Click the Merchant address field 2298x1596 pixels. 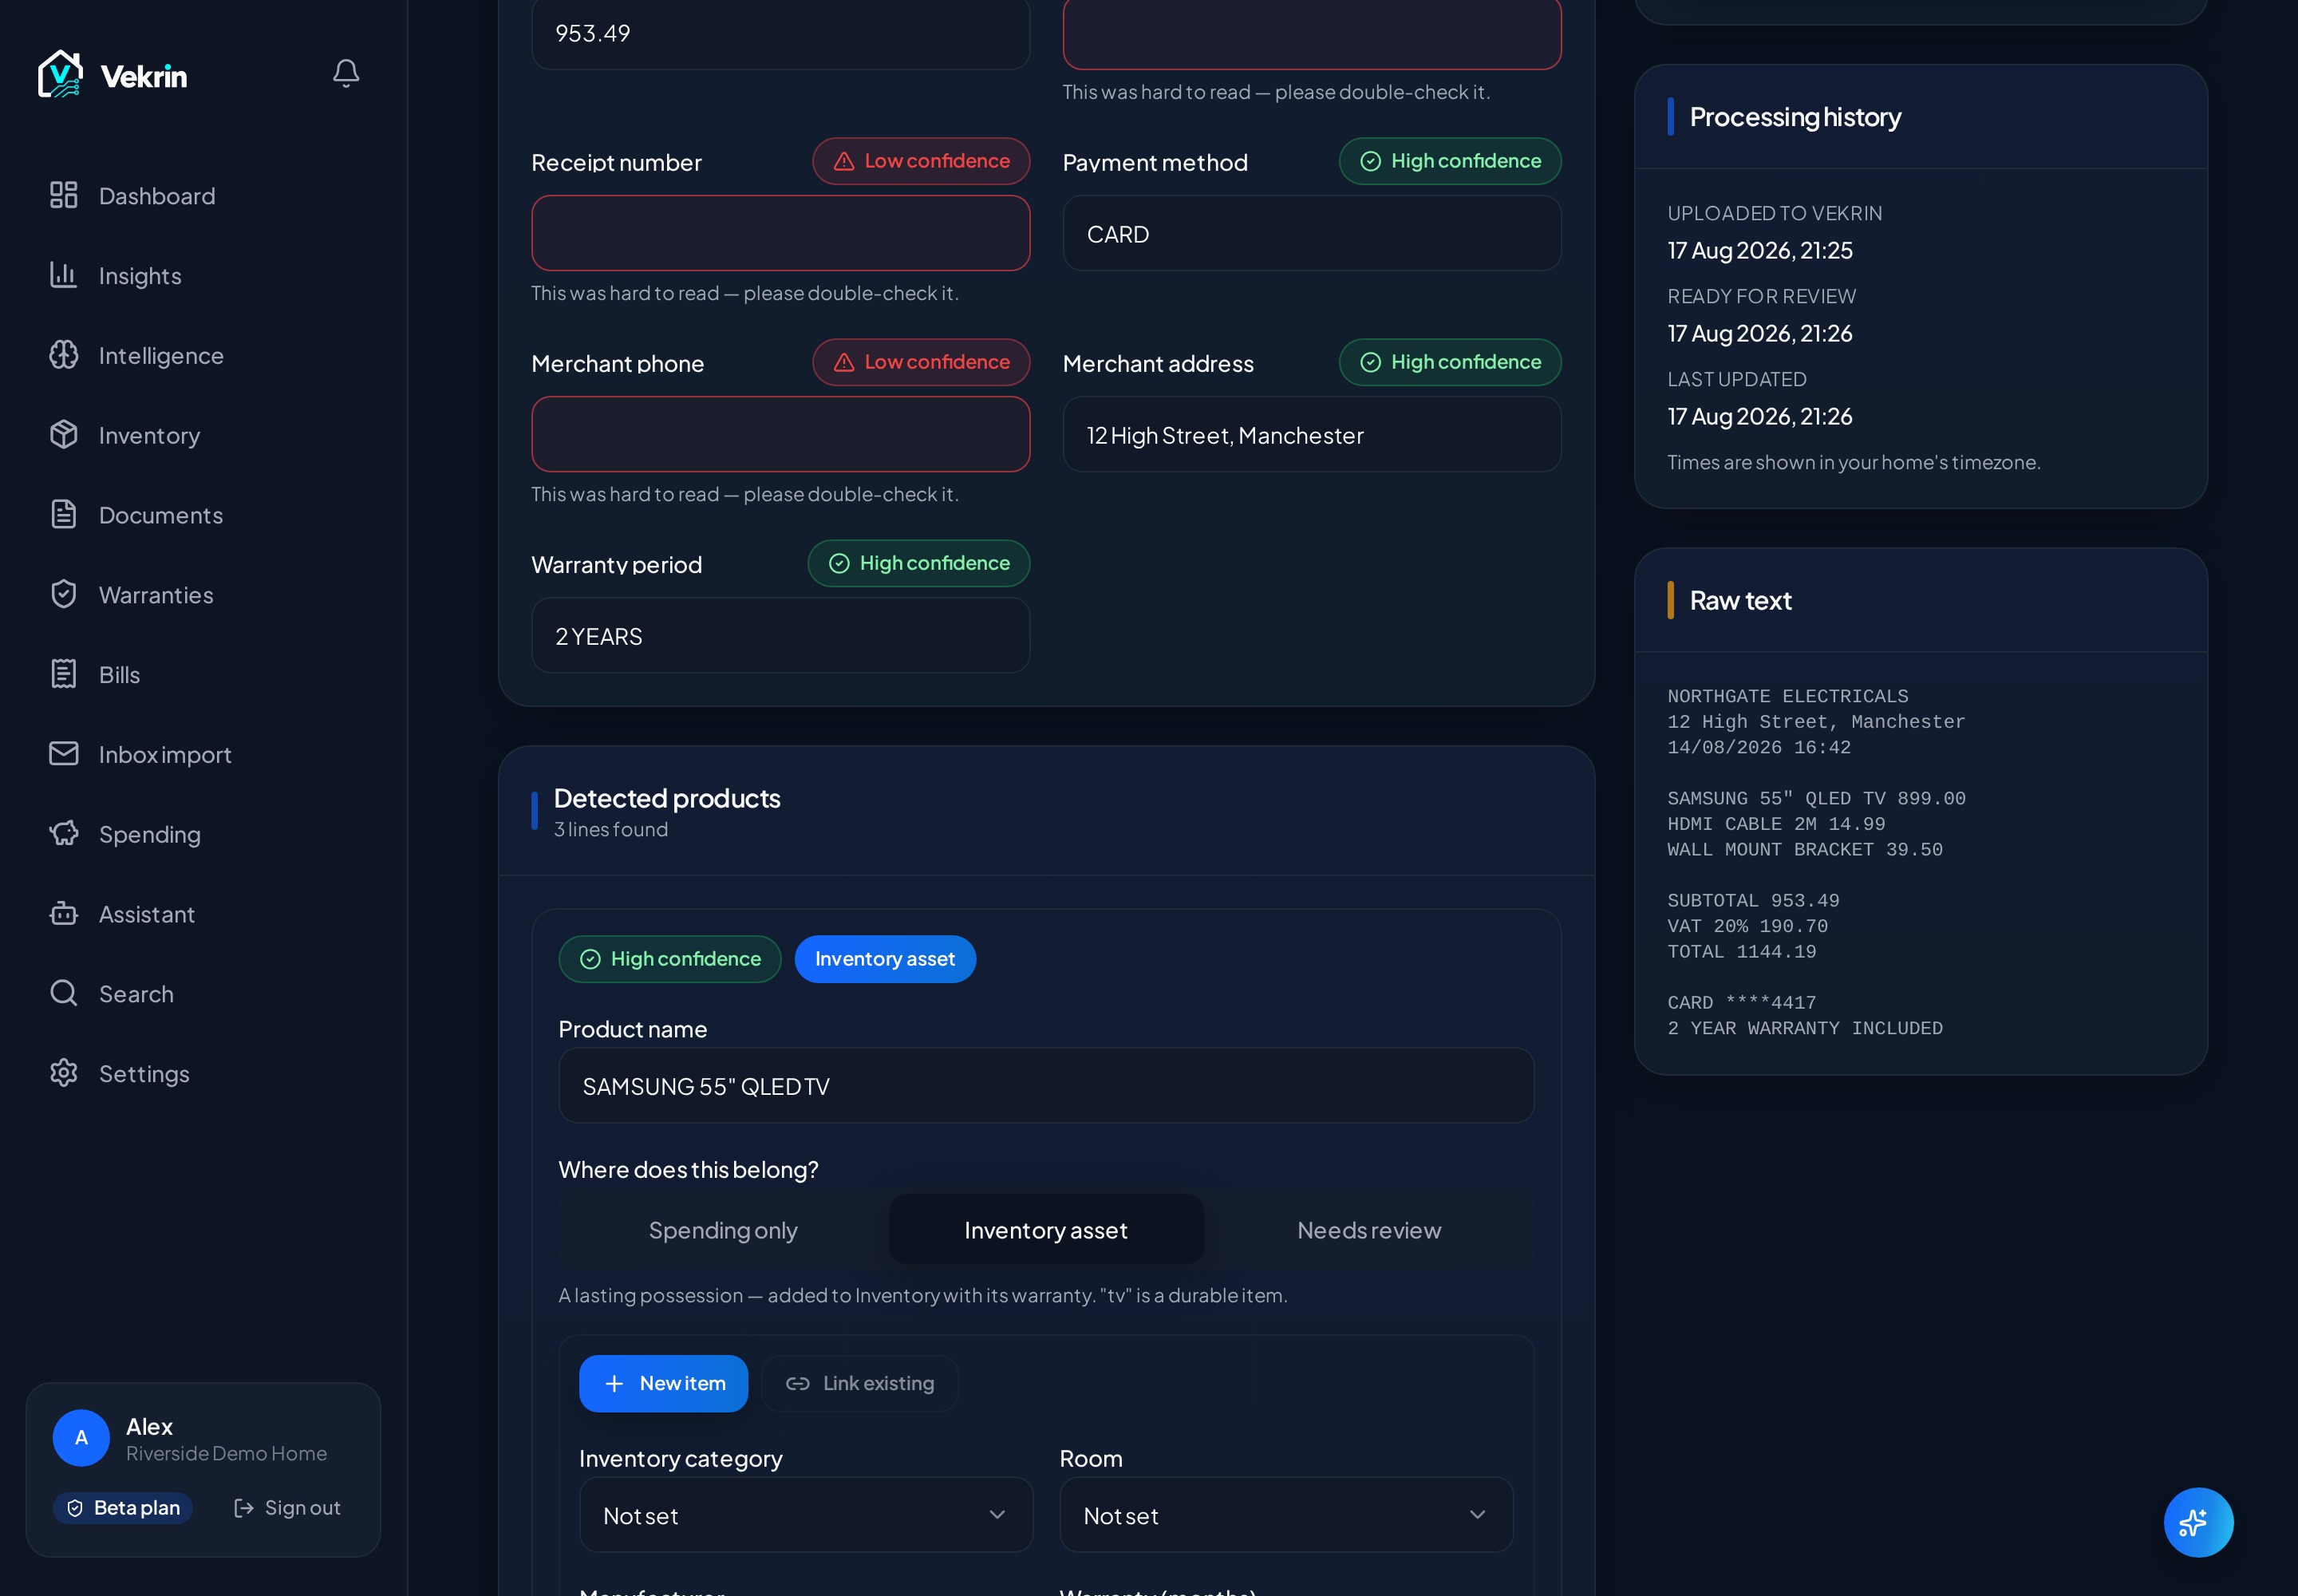click(x=1312, y=434)
